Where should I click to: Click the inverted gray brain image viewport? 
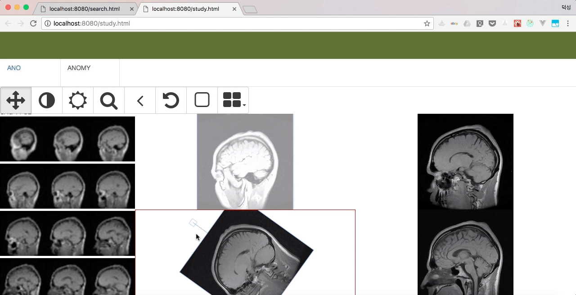click(245, 161)
